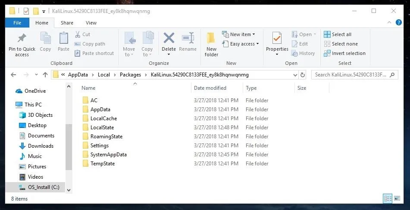The width and height of the screenshot is (410, 210).
Task: Click Invert selection command
Action: [x=344, y=53]
